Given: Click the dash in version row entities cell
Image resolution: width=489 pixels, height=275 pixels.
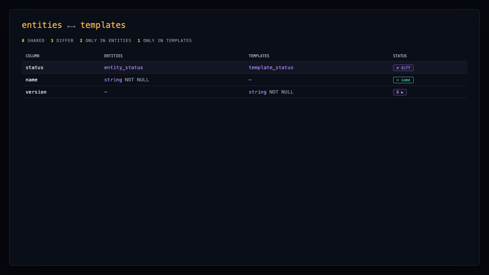Looking at the screenshot, I should click(x=106, y=92).
